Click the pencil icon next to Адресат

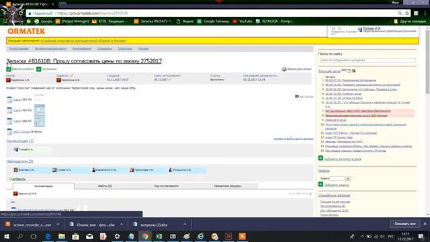[72, 75]
